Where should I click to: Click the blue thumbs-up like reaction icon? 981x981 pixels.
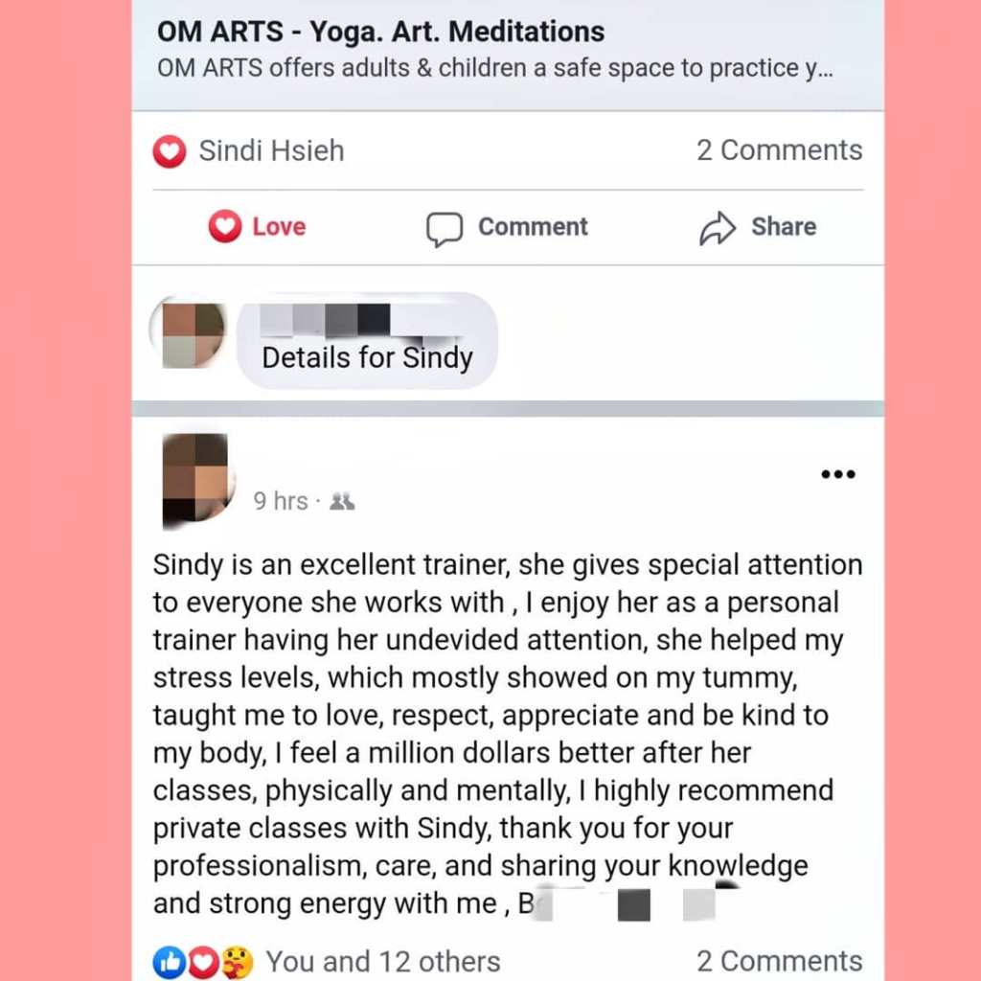(x=169, y=962)
